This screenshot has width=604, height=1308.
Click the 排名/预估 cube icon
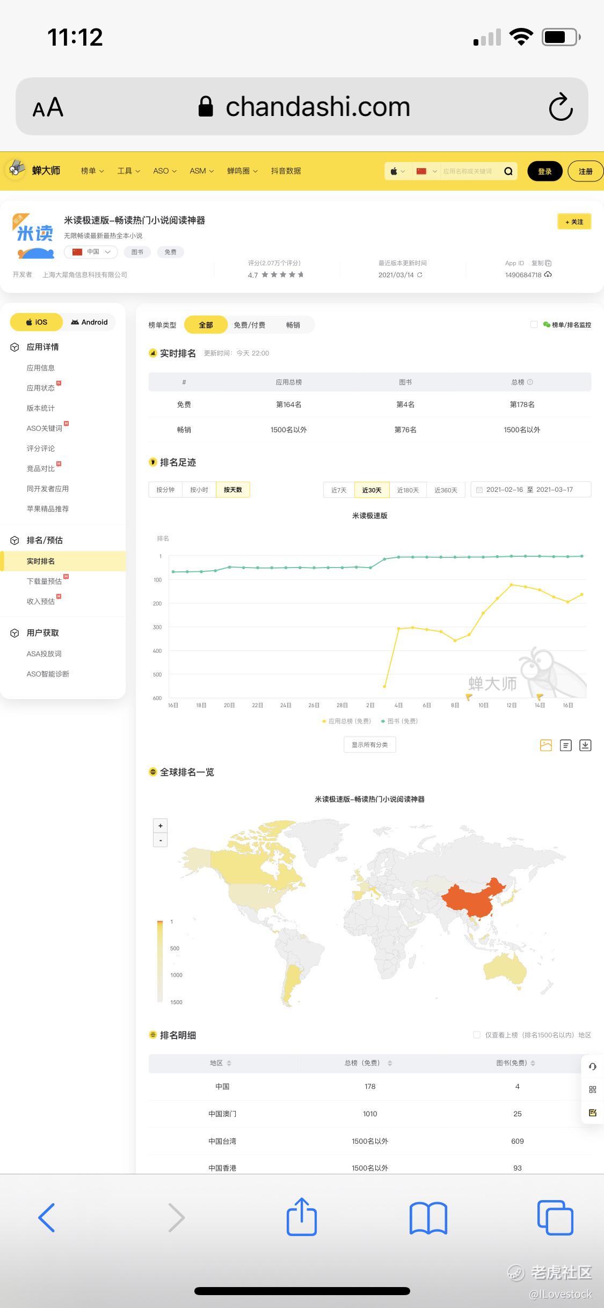pos(14,541)
